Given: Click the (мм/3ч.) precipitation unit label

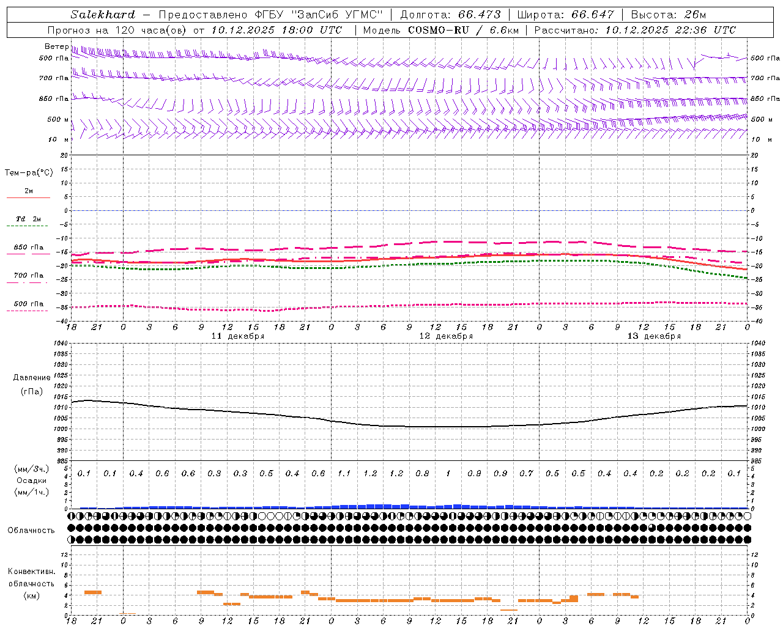Looking at the screenshot, I should [32, 469].
